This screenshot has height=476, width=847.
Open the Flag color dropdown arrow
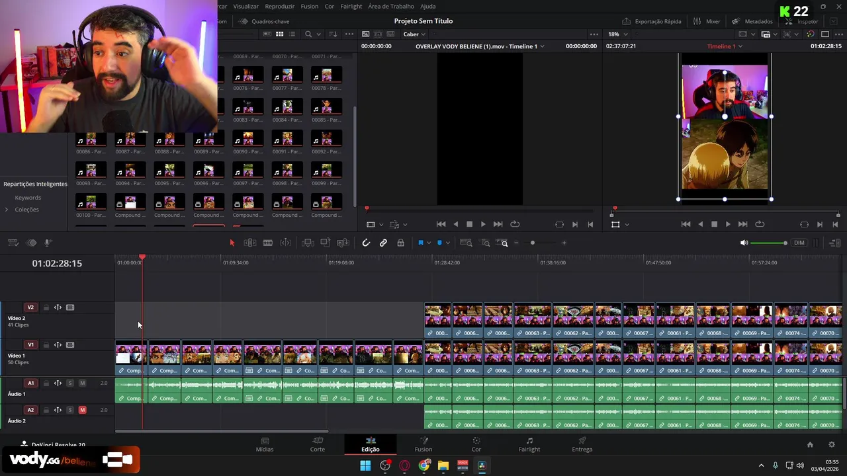[429, 243]
